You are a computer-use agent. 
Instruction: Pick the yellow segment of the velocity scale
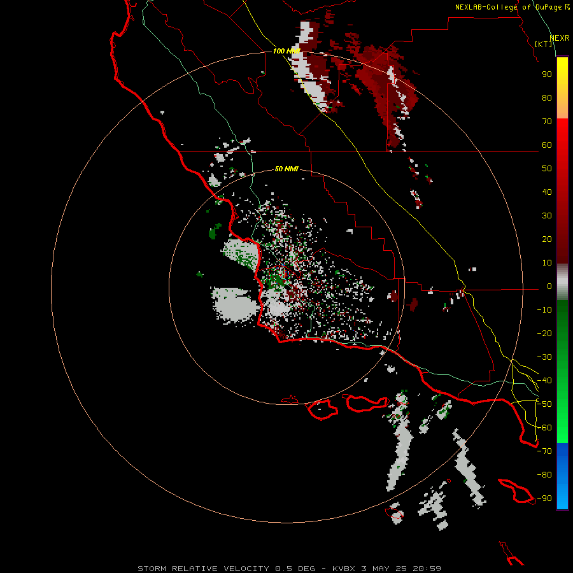[562, 88]
